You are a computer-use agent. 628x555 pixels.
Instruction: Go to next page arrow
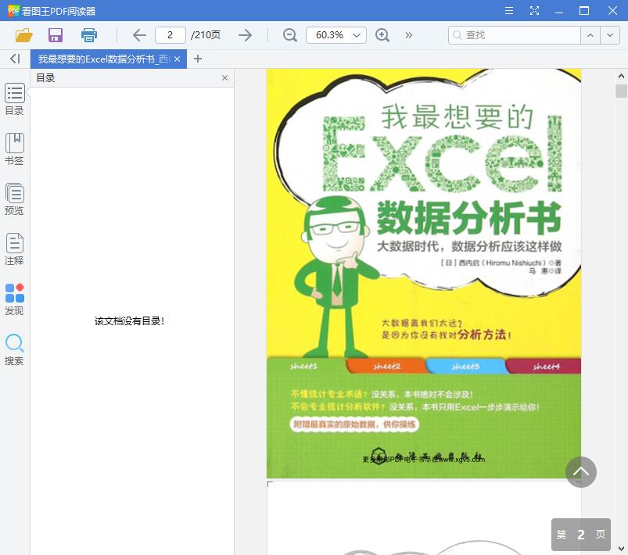pyautogui.click(x=245, y=35)
